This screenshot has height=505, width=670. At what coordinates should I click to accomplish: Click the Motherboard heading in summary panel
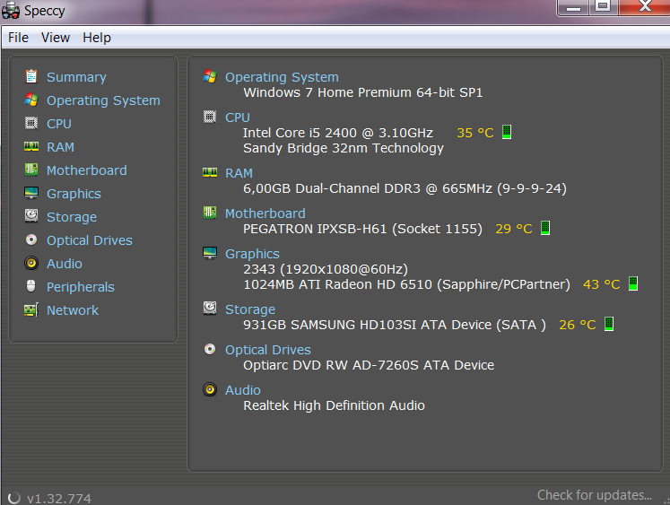click(265, 213)
